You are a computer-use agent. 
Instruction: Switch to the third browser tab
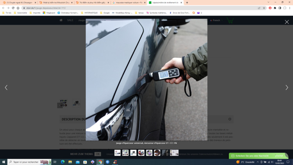(91, 3)
